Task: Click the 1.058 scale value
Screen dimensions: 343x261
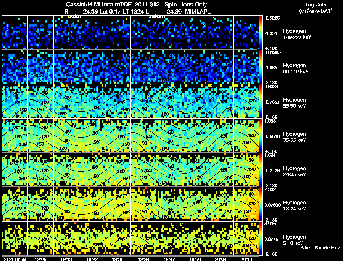Action: click(x=271, y=121)
